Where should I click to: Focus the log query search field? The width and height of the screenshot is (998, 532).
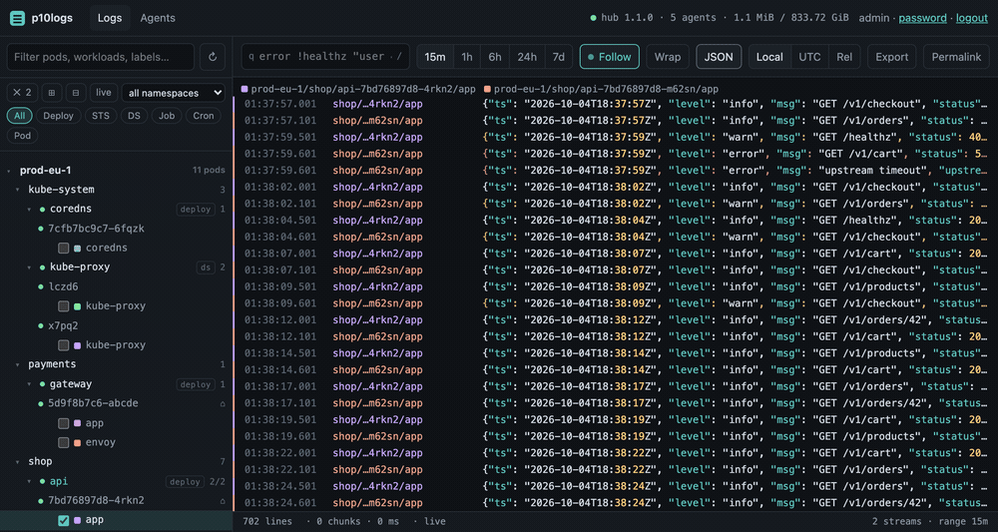coord(325,57)
